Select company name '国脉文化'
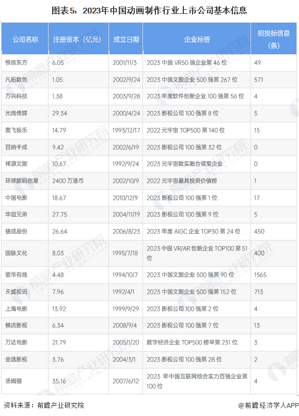299x416 pixels. pyautogui.click(x=16, y=253)
